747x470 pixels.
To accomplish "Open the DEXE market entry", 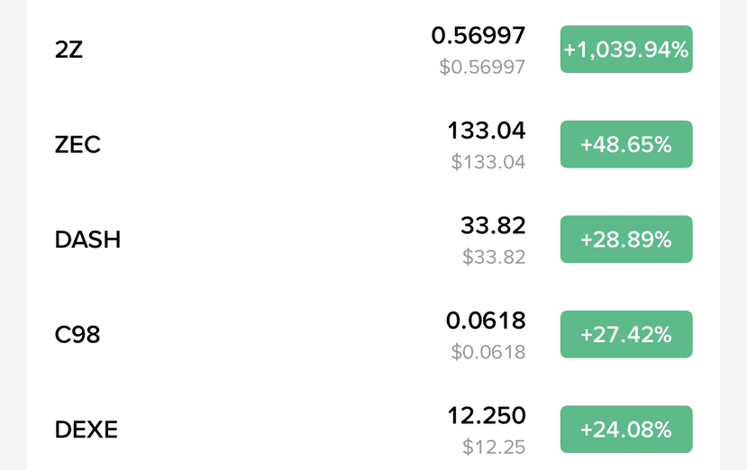I will (x=373, y=429).
